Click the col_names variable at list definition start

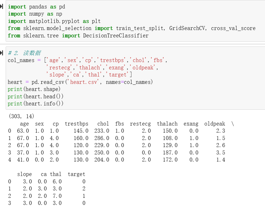[21, 60]
